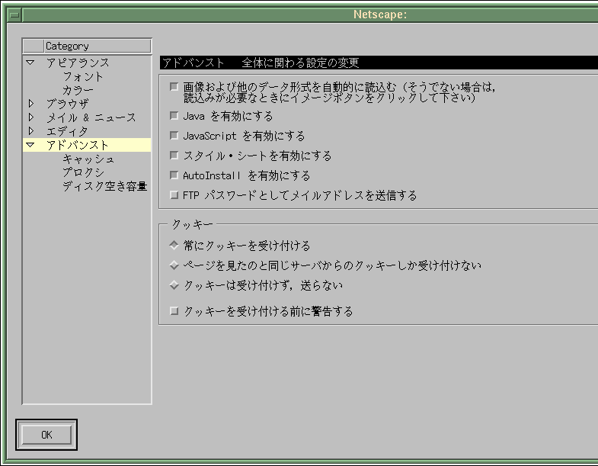
Task: Toggle the スタイル・シートを有効にする checkbox
Action: coord(174,155)
